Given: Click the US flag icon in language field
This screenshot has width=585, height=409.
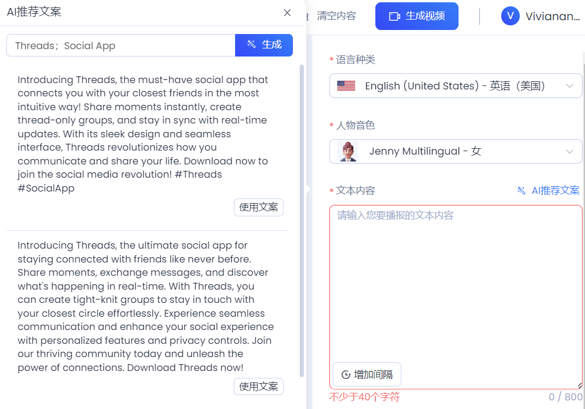Looking at the screenshot, I should coord(346,86).
